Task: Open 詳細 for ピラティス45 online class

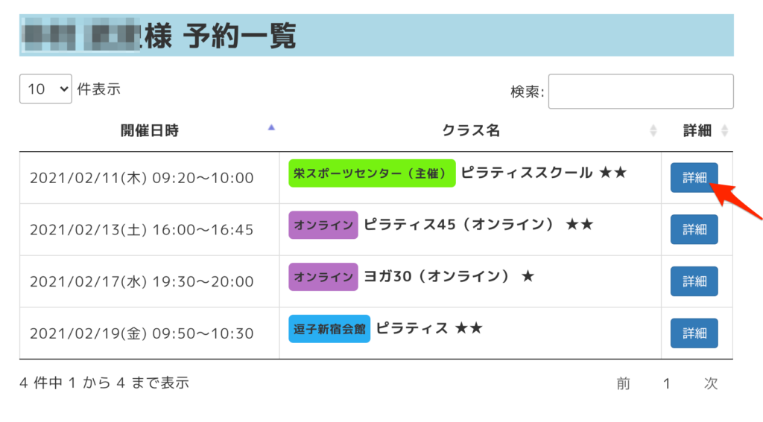Action: pyautogui.click(x=694, y=229)
